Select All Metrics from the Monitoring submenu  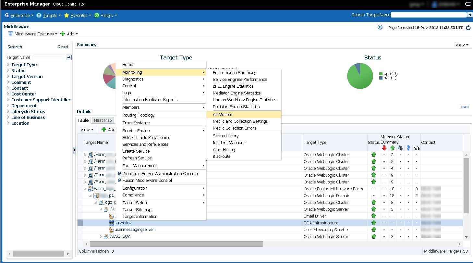(x=223, y=114)
